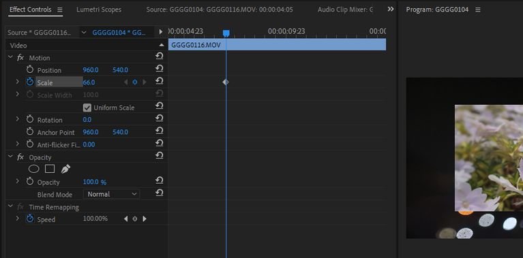Collapse the Opacity effect group

click(10, 157)
